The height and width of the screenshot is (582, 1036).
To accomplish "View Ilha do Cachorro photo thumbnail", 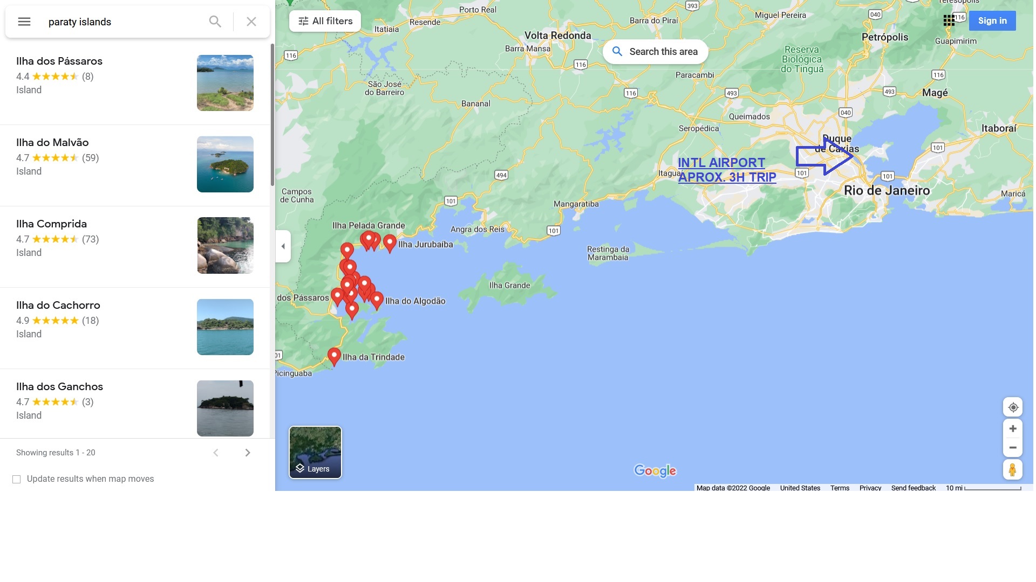I will (x=225, y=327).
